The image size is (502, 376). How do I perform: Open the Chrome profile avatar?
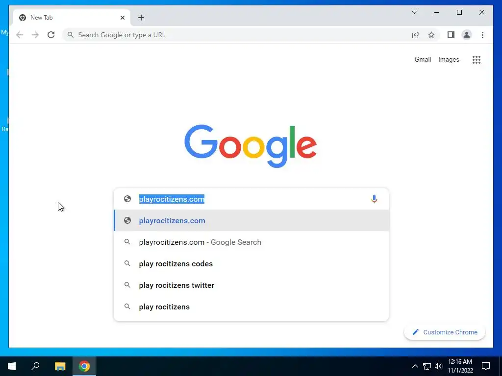(x=467, y=35)
